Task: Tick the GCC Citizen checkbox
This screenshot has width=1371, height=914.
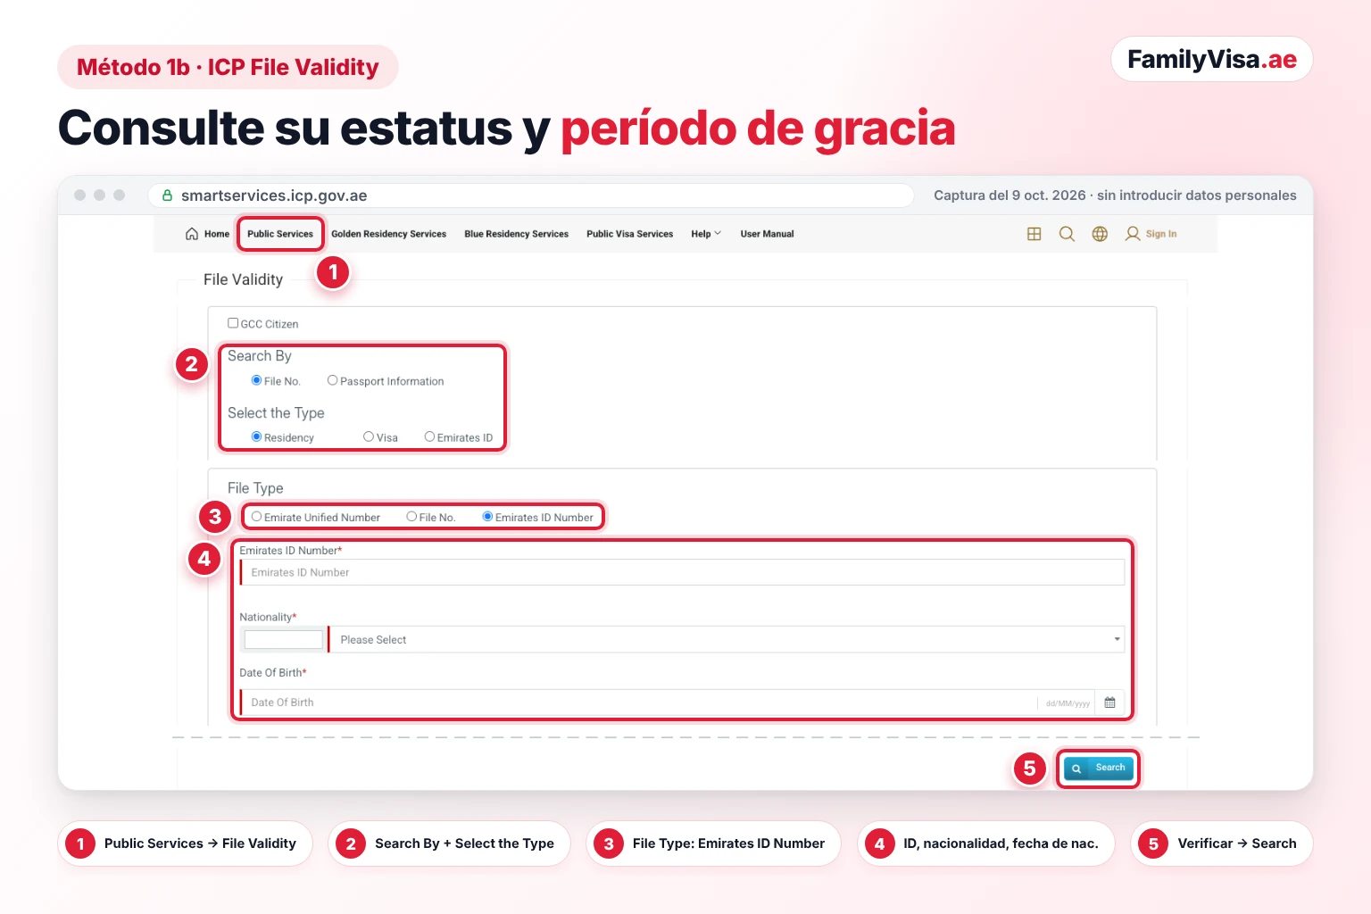Action: tap(233, 323)
